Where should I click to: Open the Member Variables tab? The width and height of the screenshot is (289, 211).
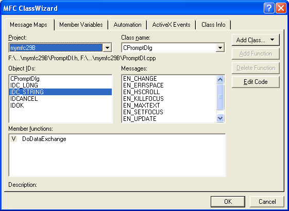(81, 25)
